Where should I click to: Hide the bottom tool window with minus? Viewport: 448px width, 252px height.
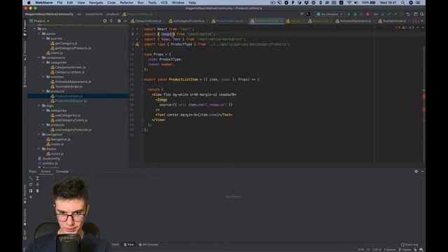point(422,171)
